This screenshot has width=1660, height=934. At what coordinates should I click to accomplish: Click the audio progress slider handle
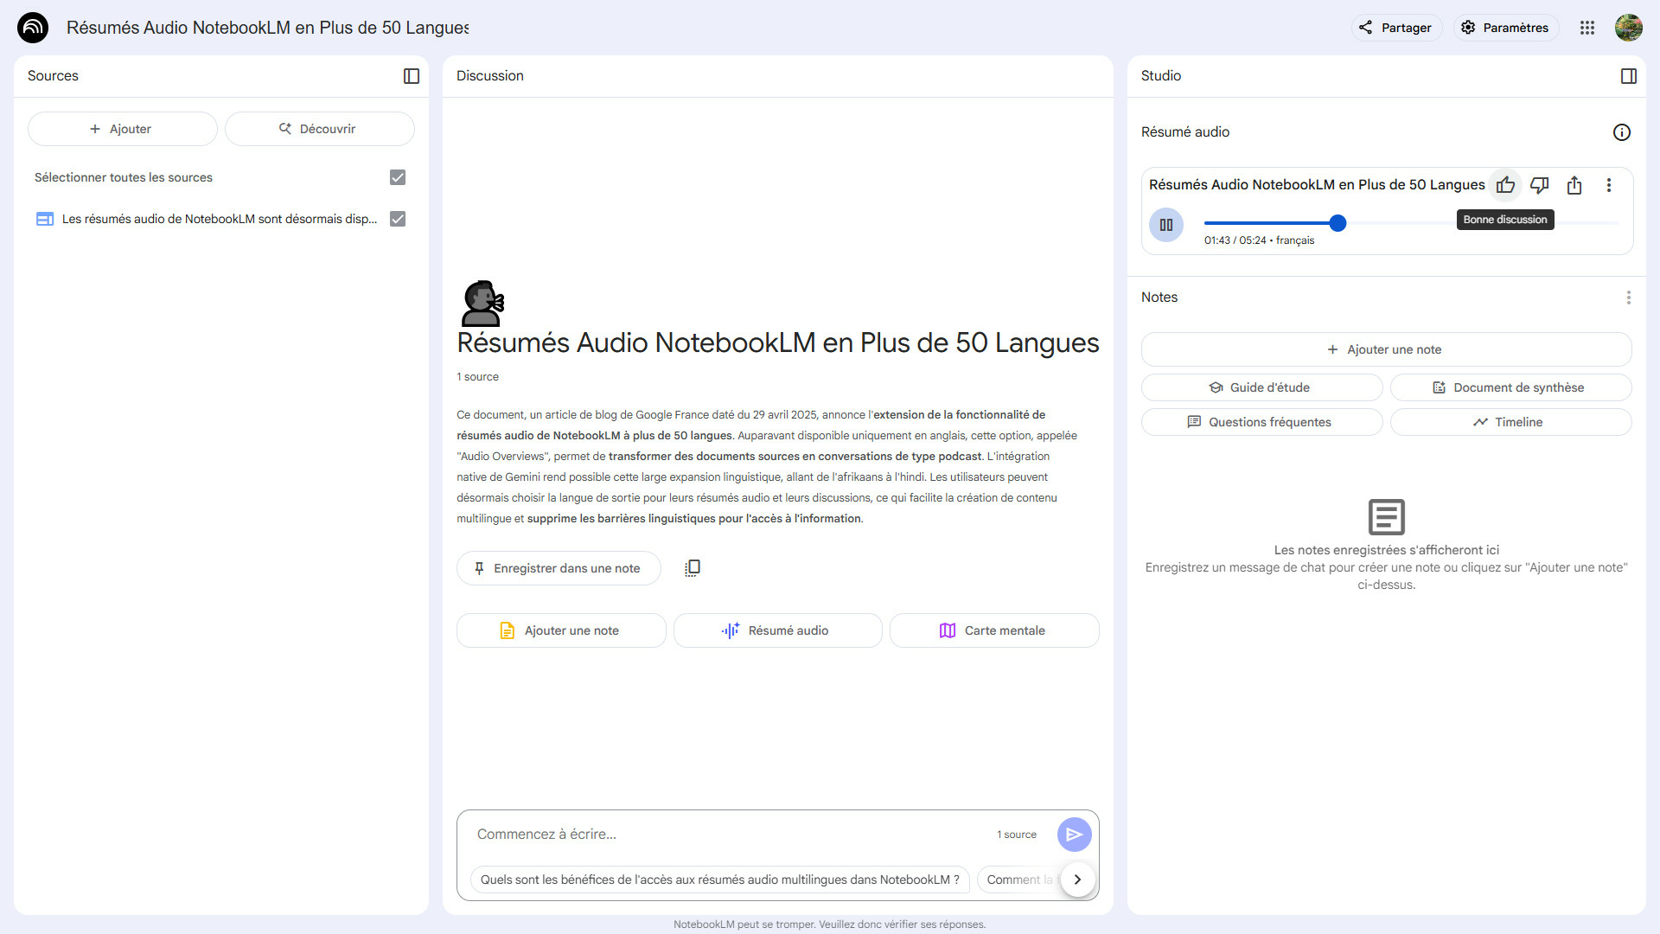(1338, 223)
